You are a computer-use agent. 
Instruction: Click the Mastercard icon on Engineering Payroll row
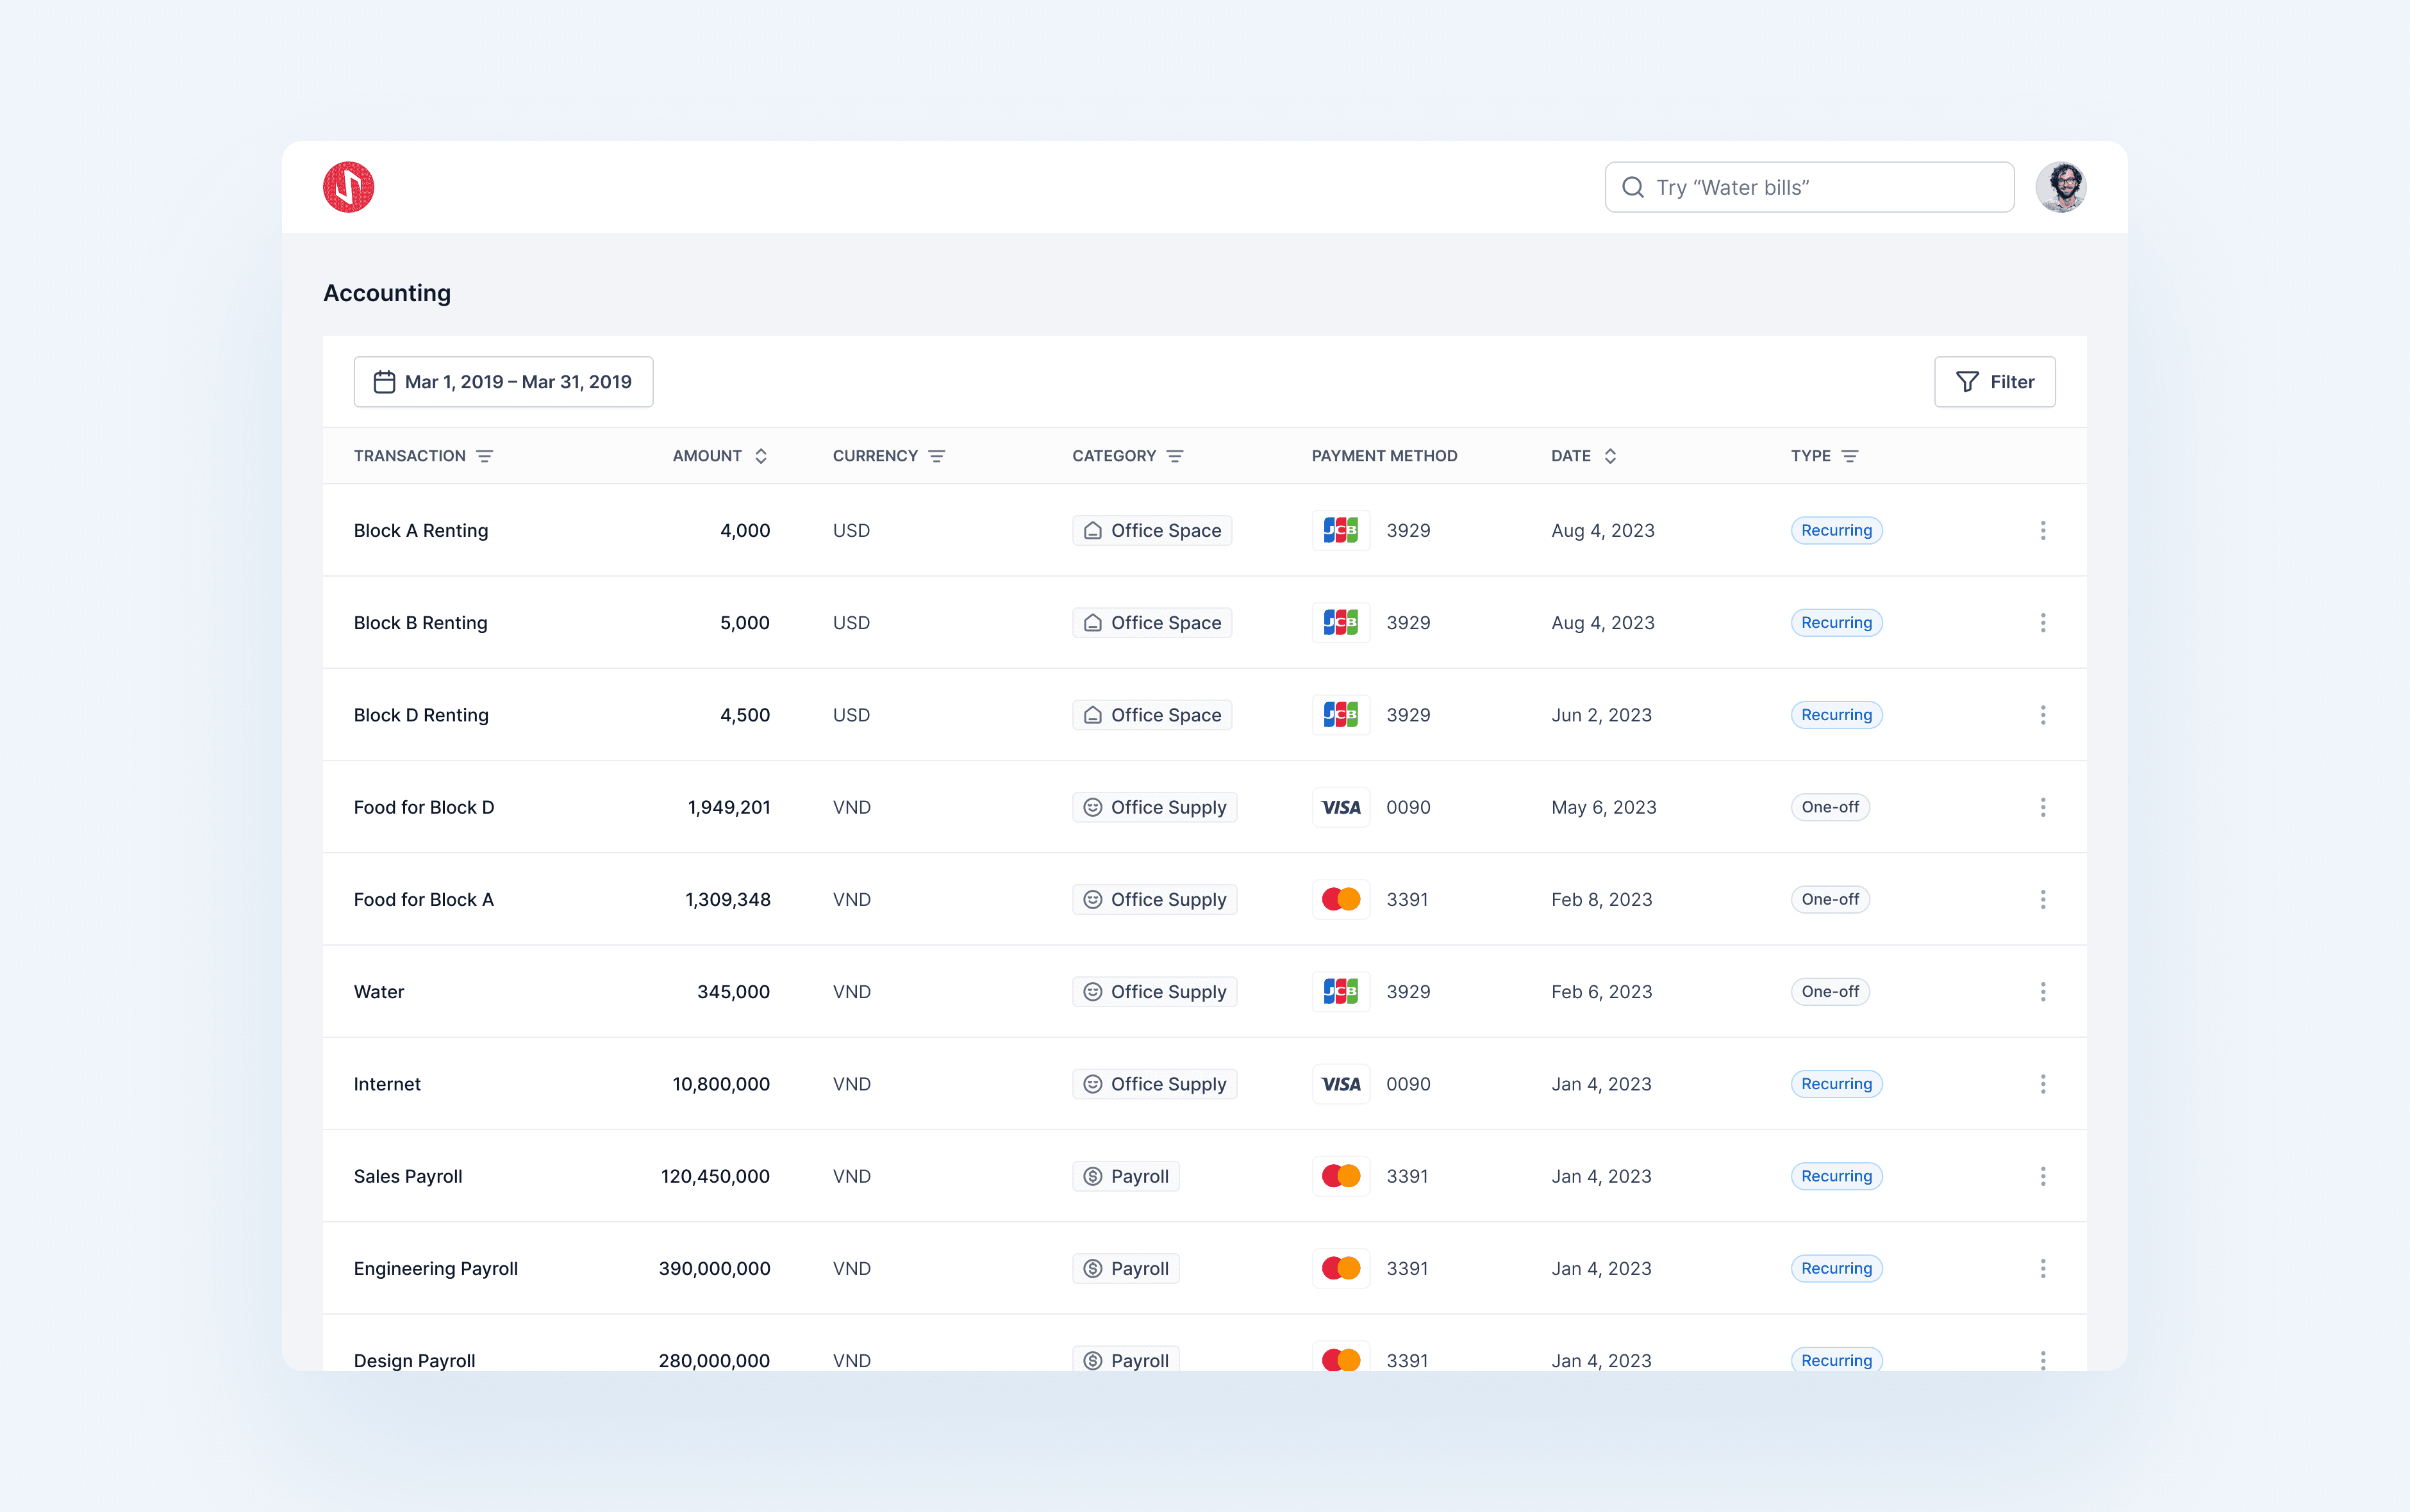(x=1340, y=1268)
